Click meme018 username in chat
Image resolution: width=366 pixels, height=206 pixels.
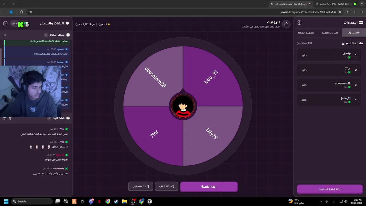[59, 169]
